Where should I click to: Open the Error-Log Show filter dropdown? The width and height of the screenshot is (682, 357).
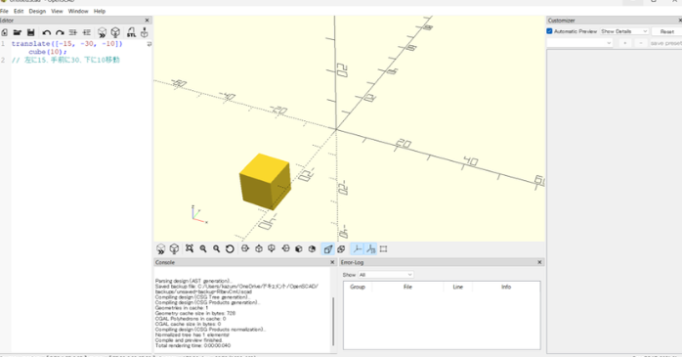385,275
